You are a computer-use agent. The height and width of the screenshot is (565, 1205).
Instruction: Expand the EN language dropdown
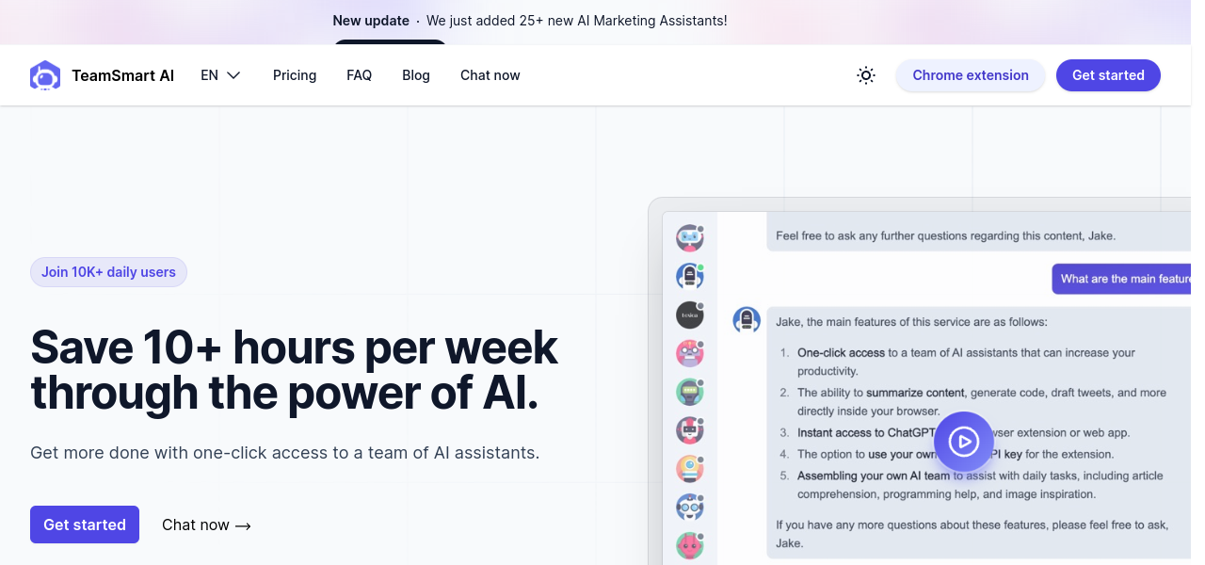point(221,75)
